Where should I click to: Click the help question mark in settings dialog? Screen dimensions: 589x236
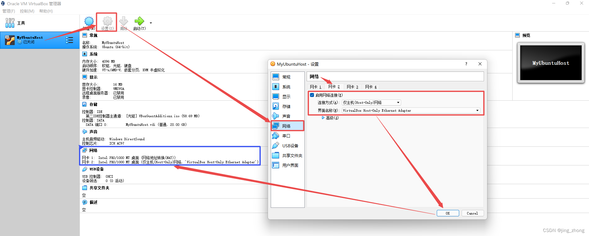point(466,64)
